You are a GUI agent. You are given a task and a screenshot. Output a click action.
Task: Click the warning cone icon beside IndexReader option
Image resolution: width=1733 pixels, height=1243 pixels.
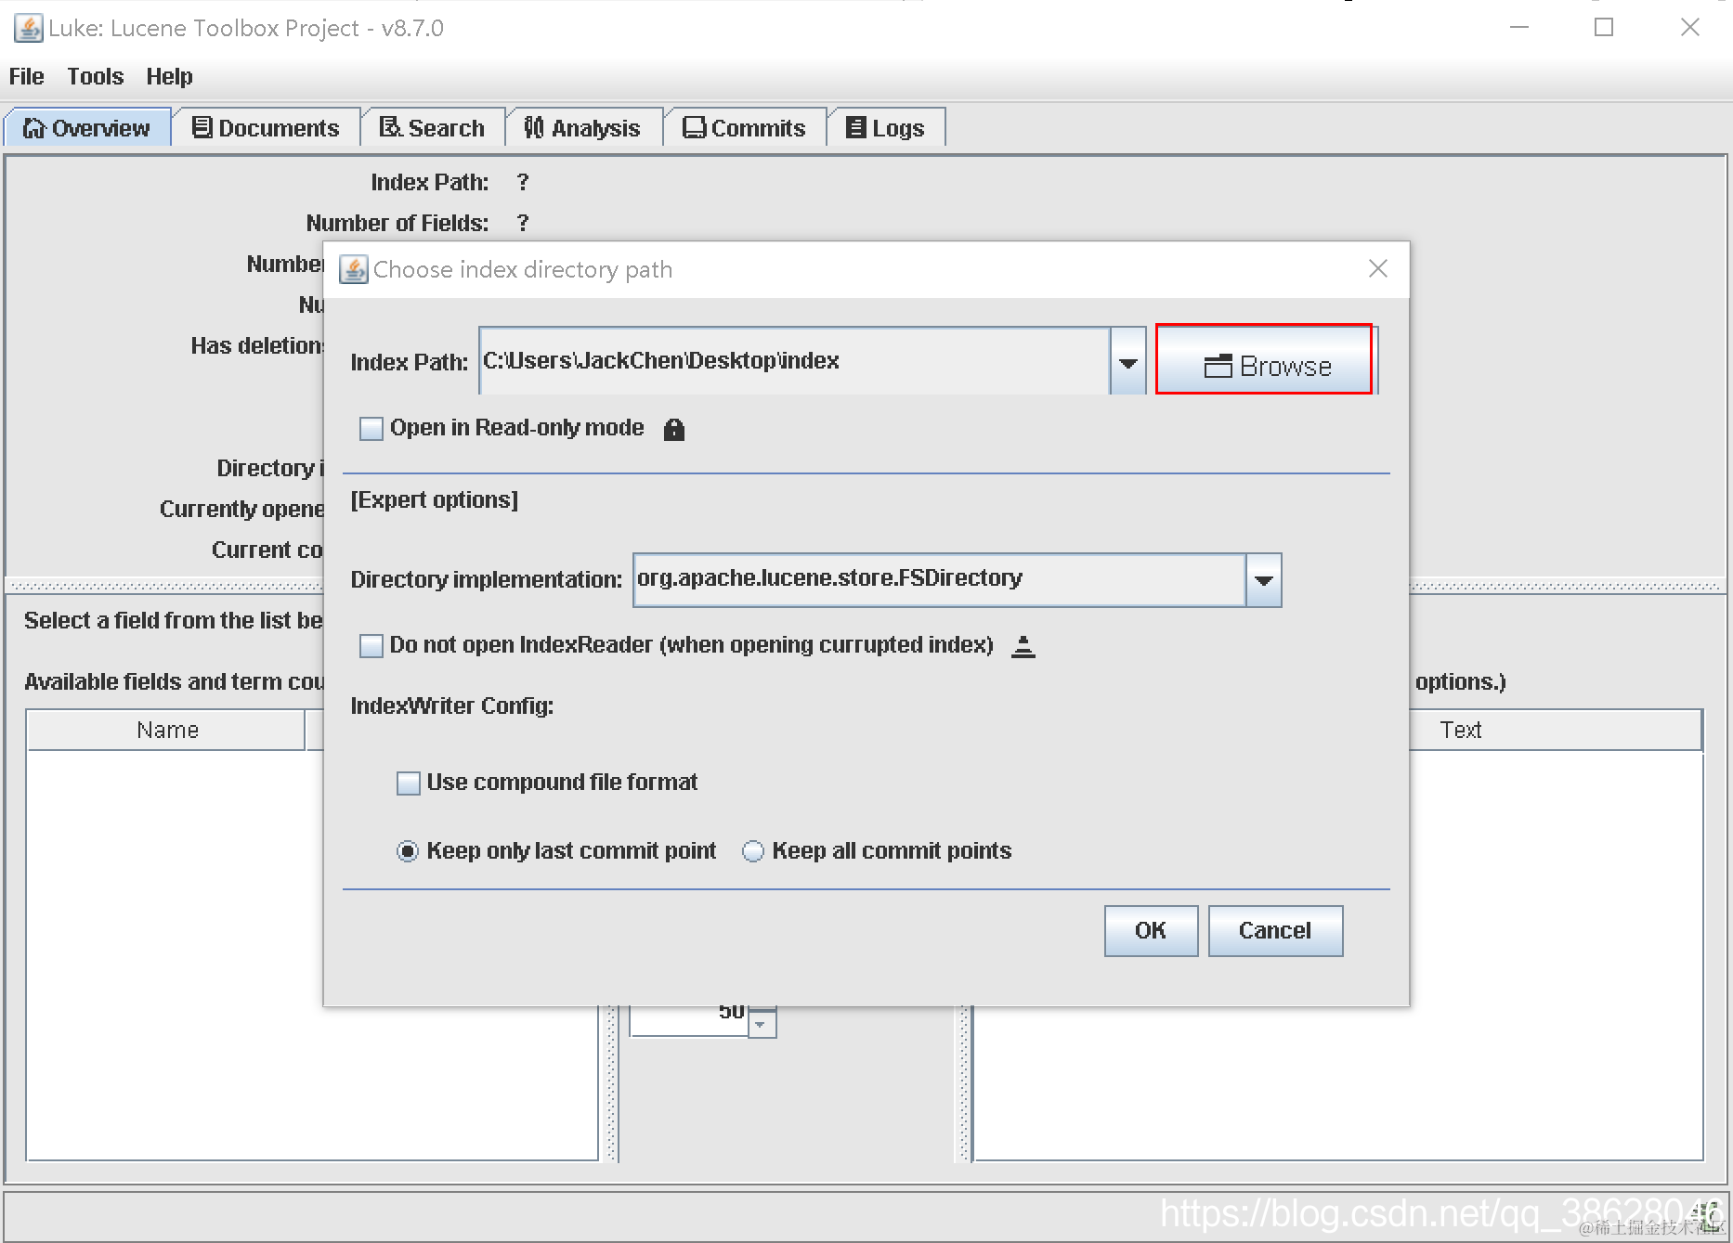pyautogui.click(x=1023, y=646)
